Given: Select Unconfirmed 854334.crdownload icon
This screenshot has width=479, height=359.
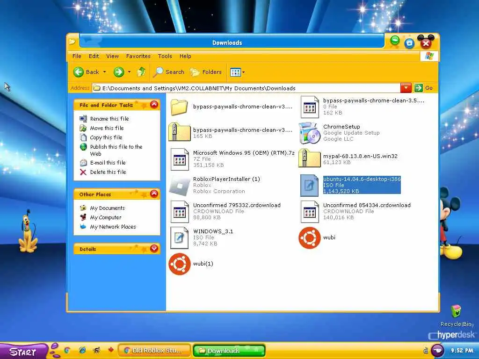Looking at the screenshot, I should point(310,212).
